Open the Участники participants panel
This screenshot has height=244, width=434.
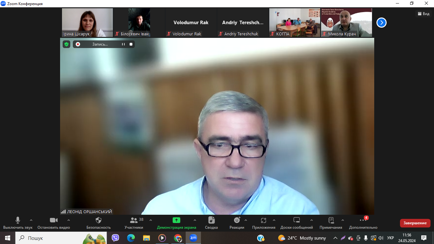tap(134, 223)
